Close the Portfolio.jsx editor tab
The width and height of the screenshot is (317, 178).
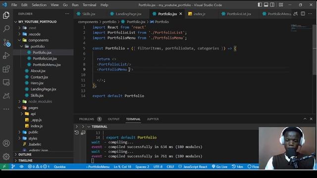180,14
